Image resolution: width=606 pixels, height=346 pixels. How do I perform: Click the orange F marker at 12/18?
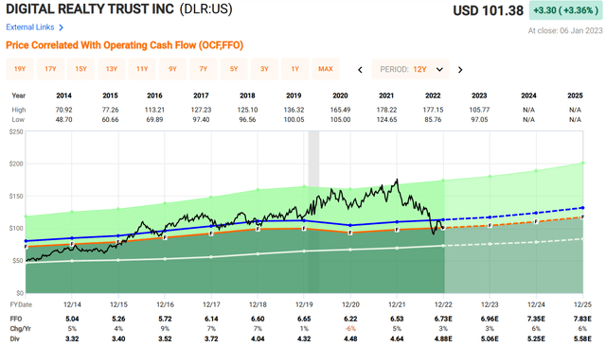(x=258, y=229)
